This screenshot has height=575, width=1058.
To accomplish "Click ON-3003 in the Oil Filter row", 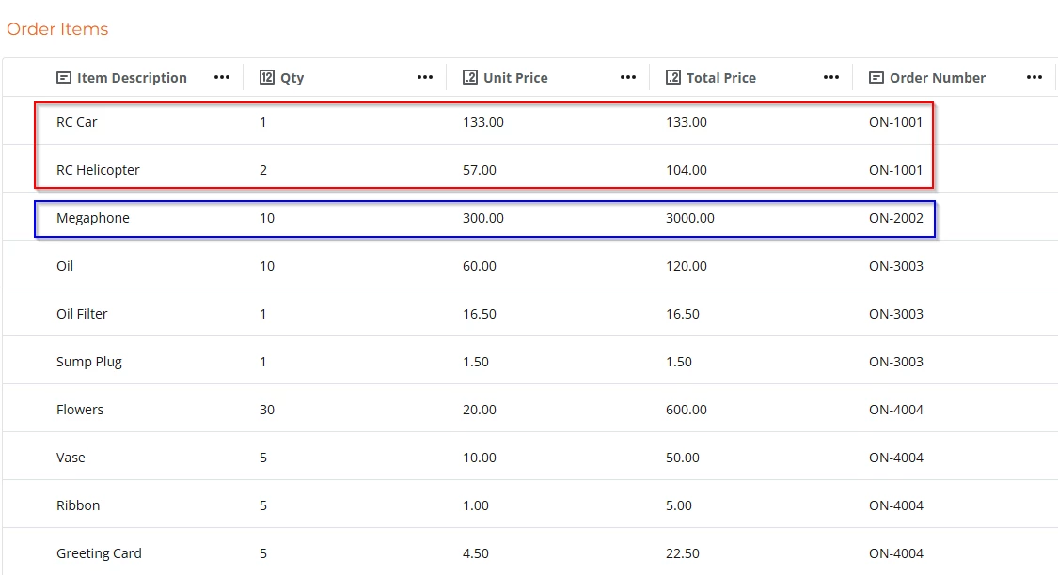I will [x=896, y=314].
